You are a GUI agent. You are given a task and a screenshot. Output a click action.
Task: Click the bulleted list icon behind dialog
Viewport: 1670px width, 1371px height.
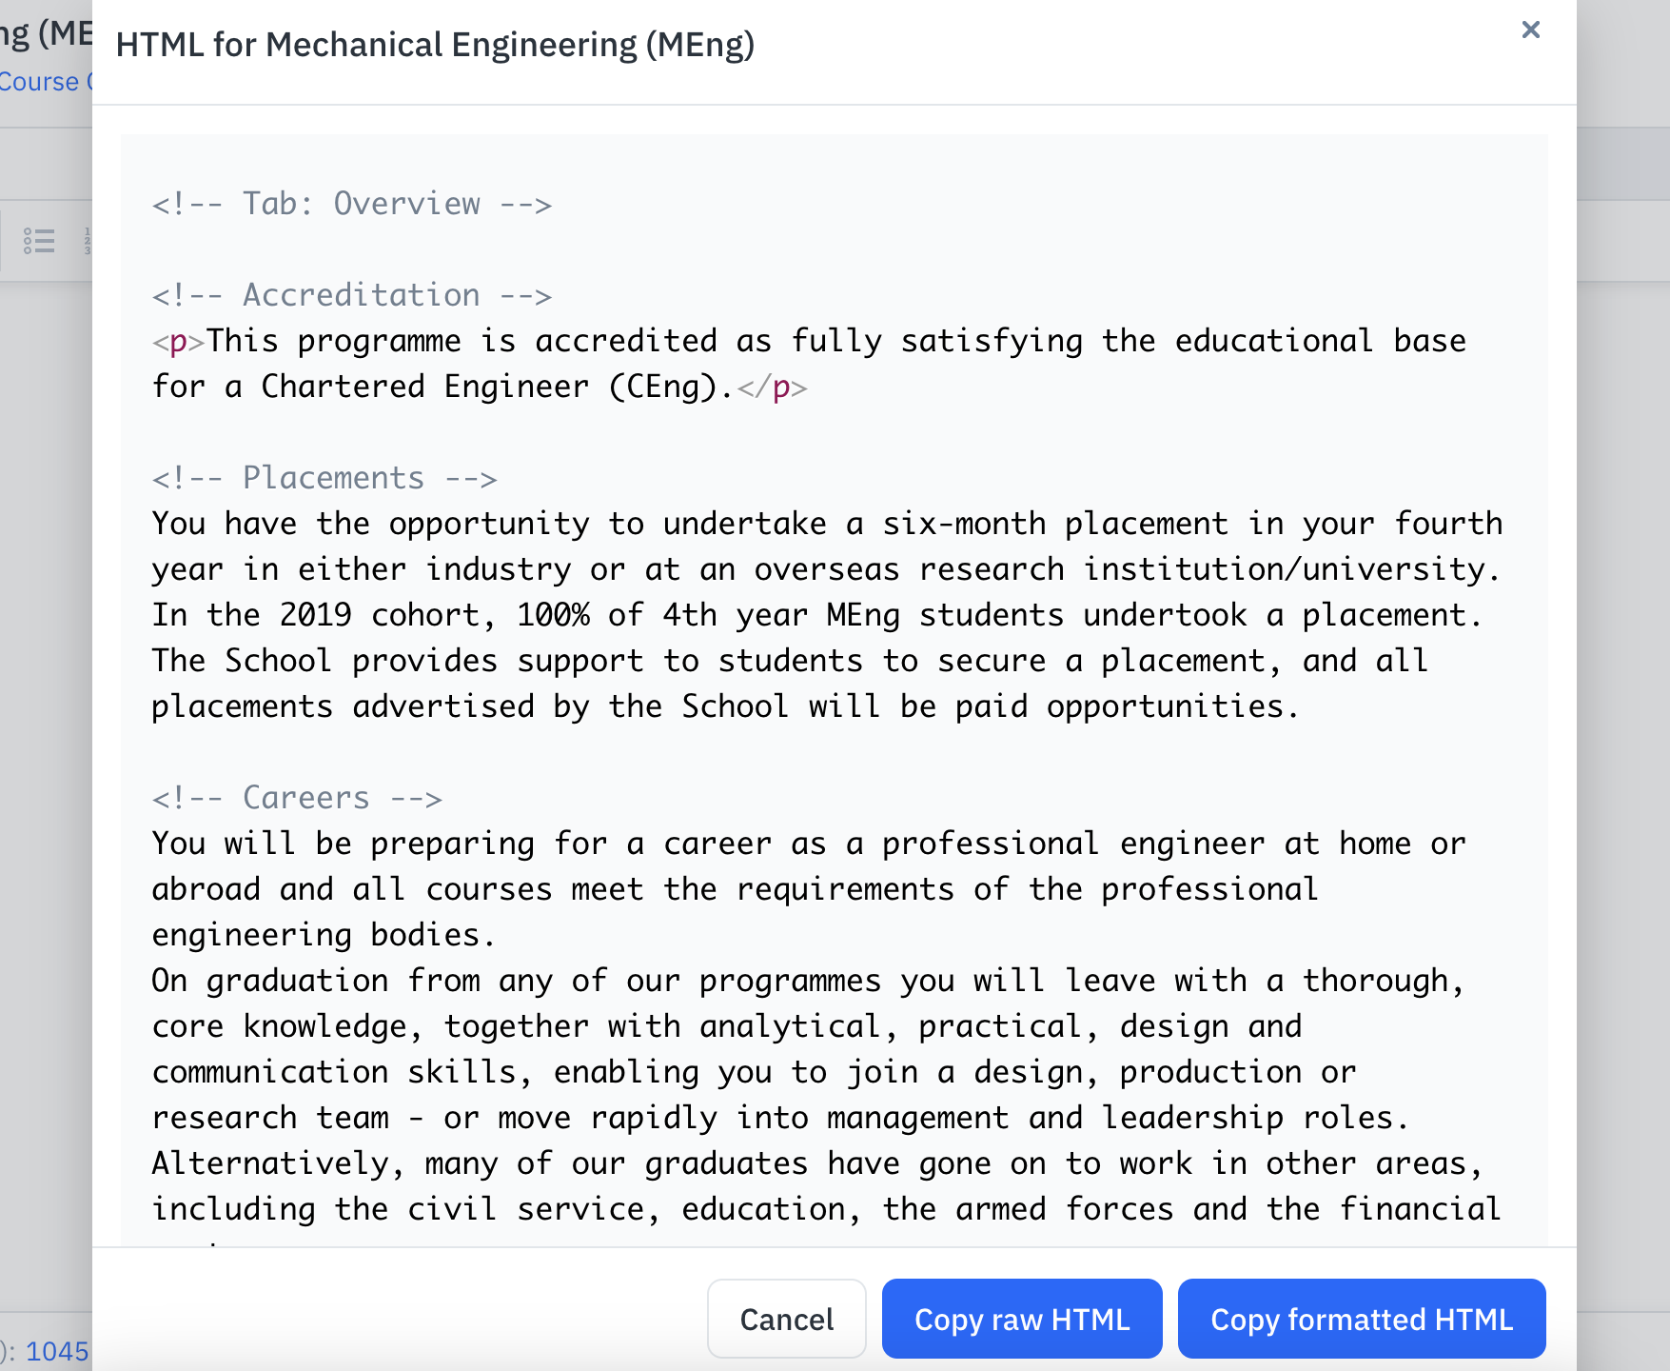[39, 241]
